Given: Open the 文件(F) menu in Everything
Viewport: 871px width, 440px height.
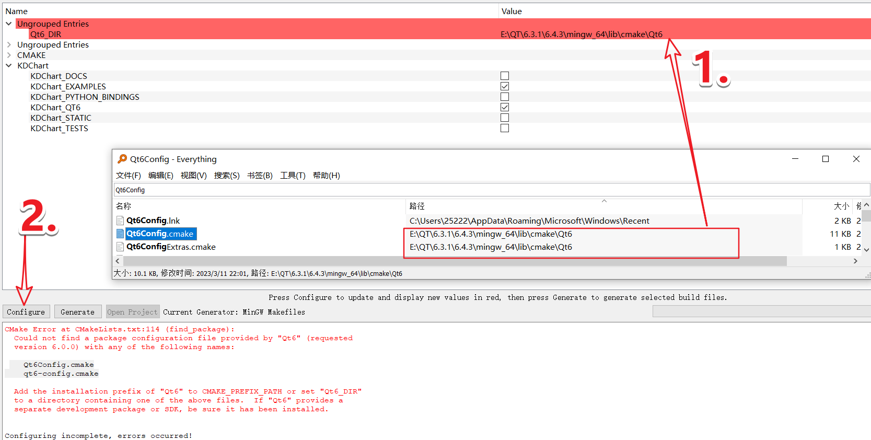Looking at the screenshot, I should (x=128, y=175).
